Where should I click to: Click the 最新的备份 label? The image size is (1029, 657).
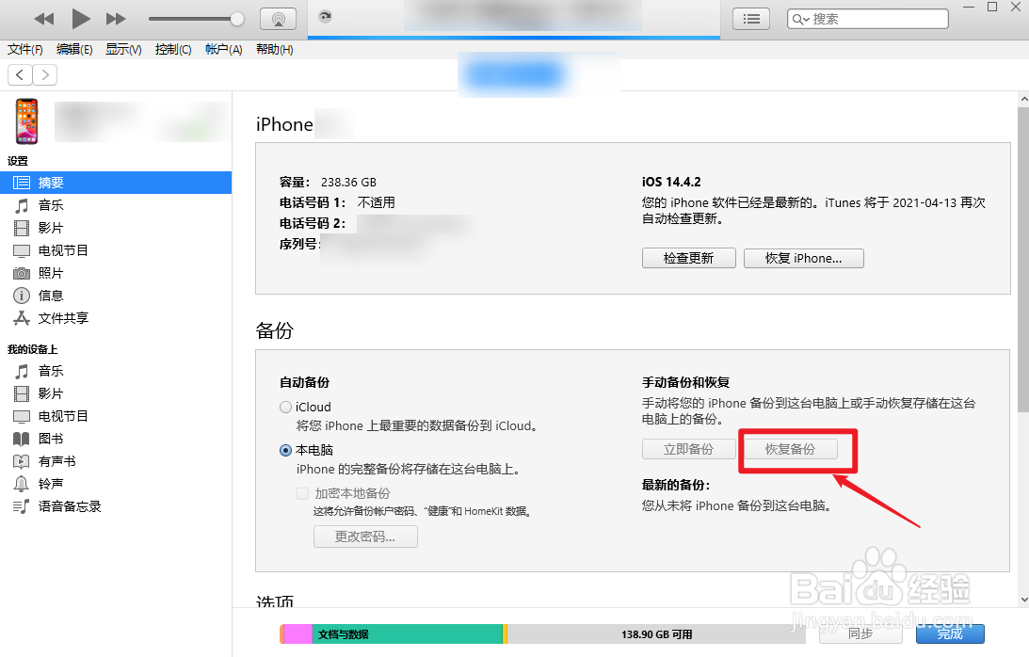point(676,485)
